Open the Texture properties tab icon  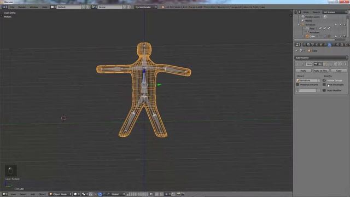(x=342, y=45)
